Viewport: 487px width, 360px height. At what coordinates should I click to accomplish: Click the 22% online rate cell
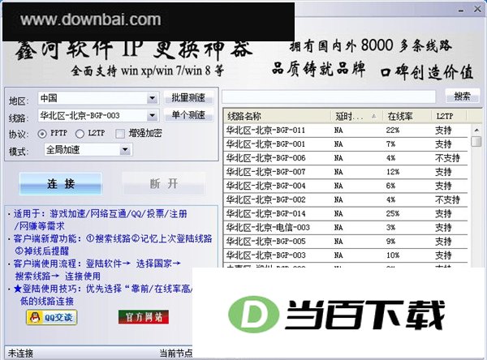(x=393, y=131)
